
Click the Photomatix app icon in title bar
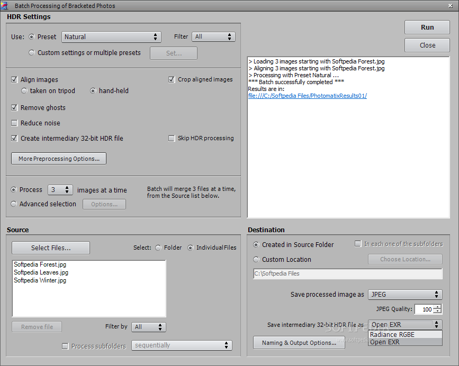pos(4,5)
